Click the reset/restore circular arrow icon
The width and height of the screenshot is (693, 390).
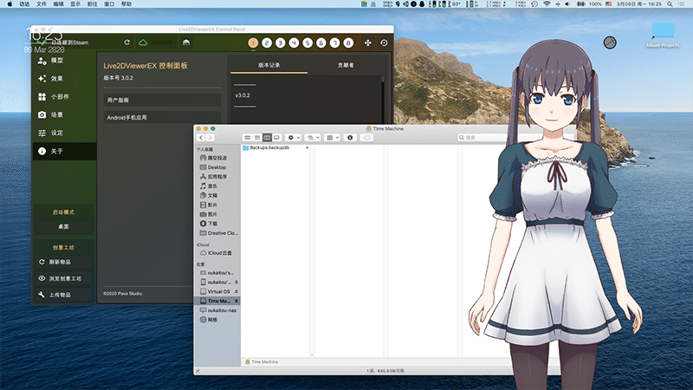[384, 42]
